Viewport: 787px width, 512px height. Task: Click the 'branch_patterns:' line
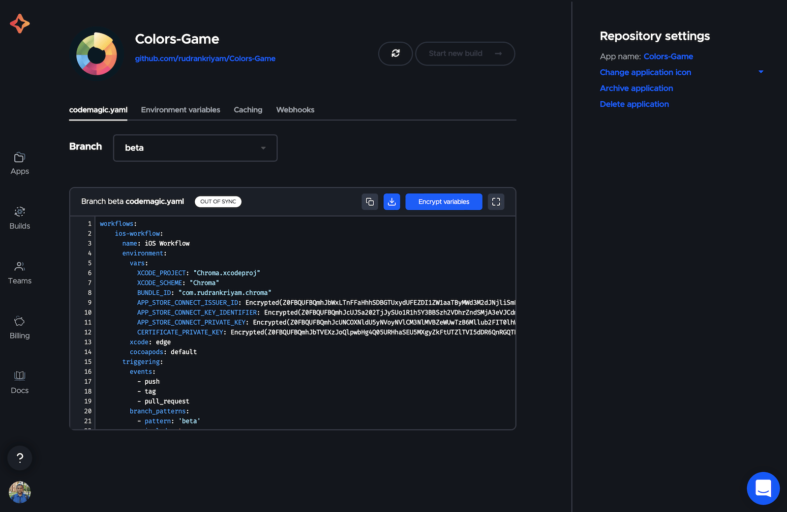pos(159,411)
